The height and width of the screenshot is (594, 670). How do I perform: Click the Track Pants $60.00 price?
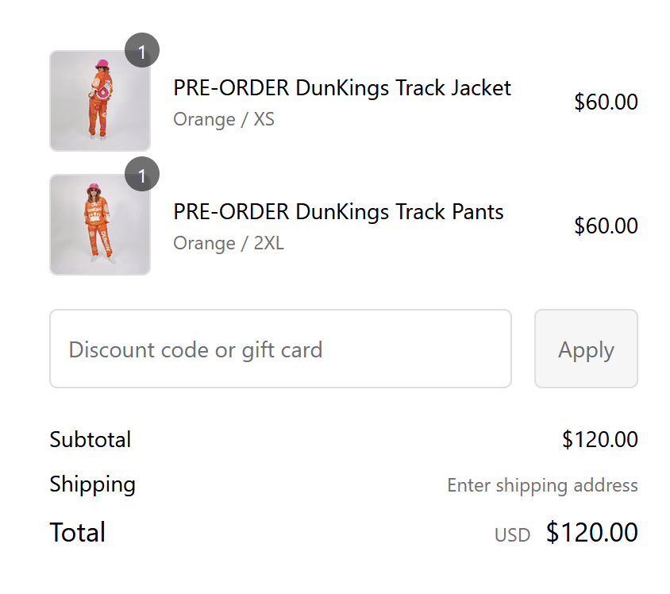[606, 226]
